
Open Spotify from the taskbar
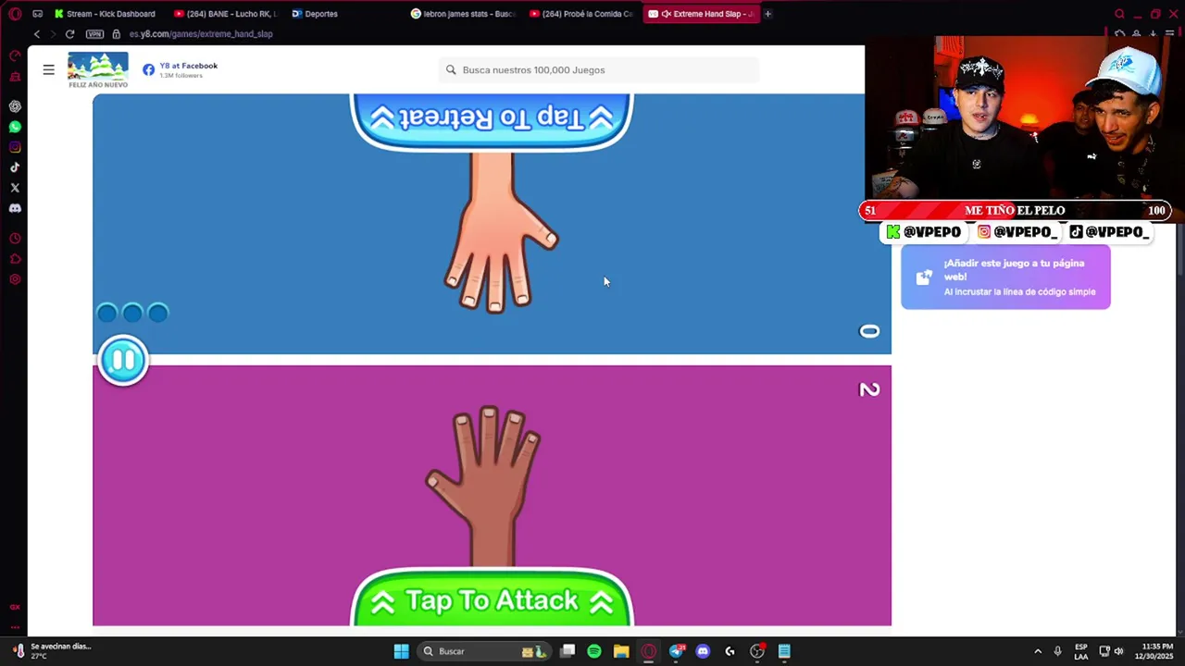tap(594, 651)
